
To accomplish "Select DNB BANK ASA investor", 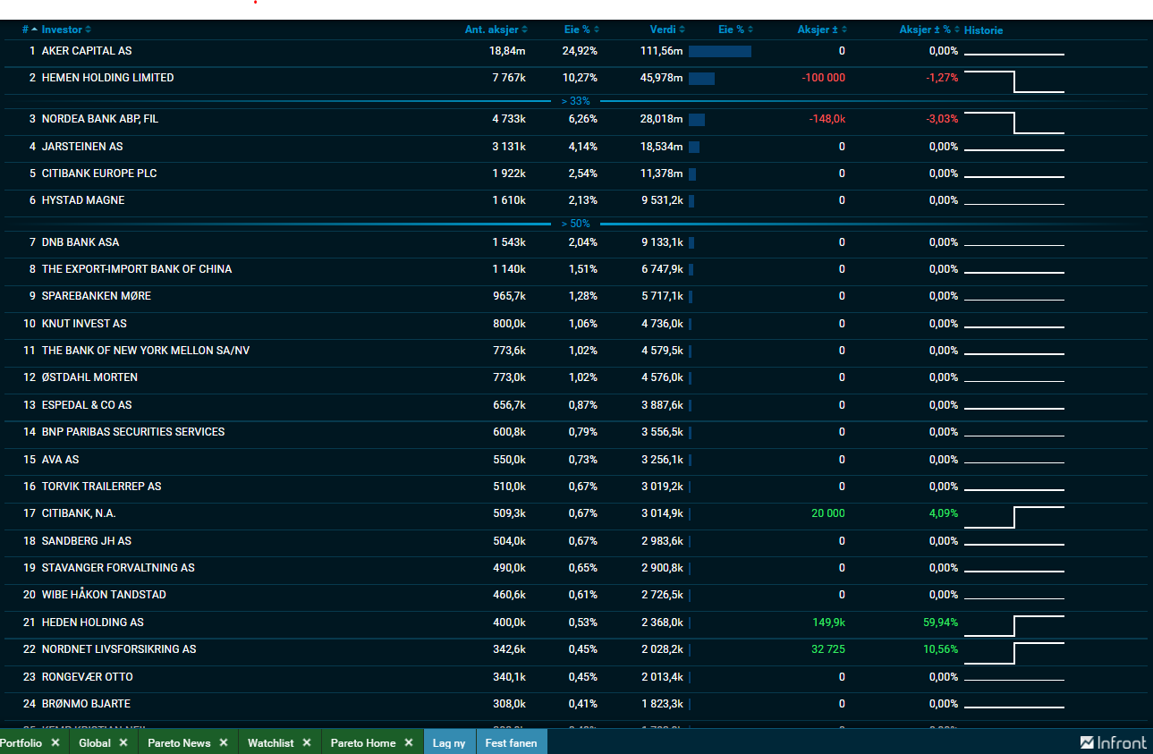I will (x=81, y=241).
